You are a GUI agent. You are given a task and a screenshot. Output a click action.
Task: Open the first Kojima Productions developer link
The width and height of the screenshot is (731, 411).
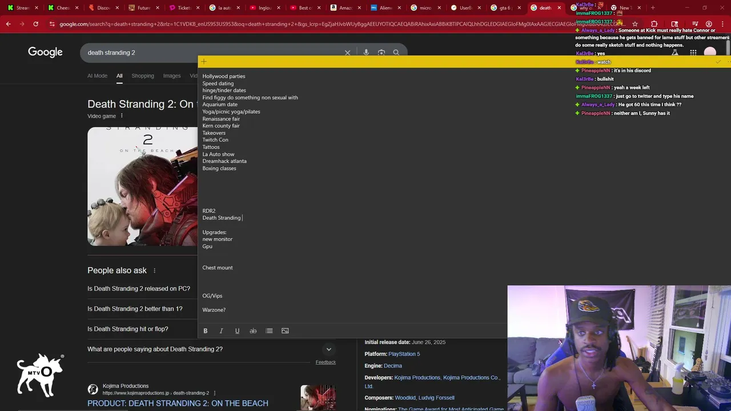(417, 378)
